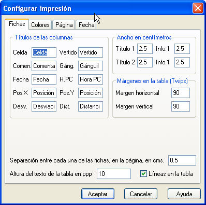Select the Fecha tab
The height and width of the screenshot is (205, 206).
coord(86,25)
